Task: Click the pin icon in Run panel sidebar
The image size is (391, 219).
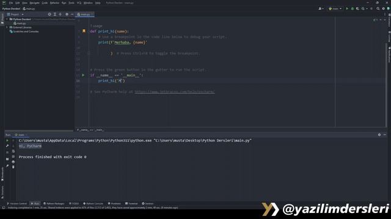Action: tap(7, 165)
